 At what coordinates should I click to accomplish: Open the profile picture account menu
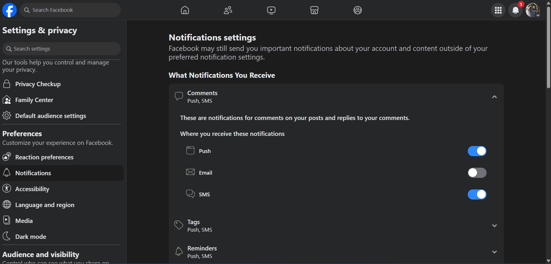point(533,10)
